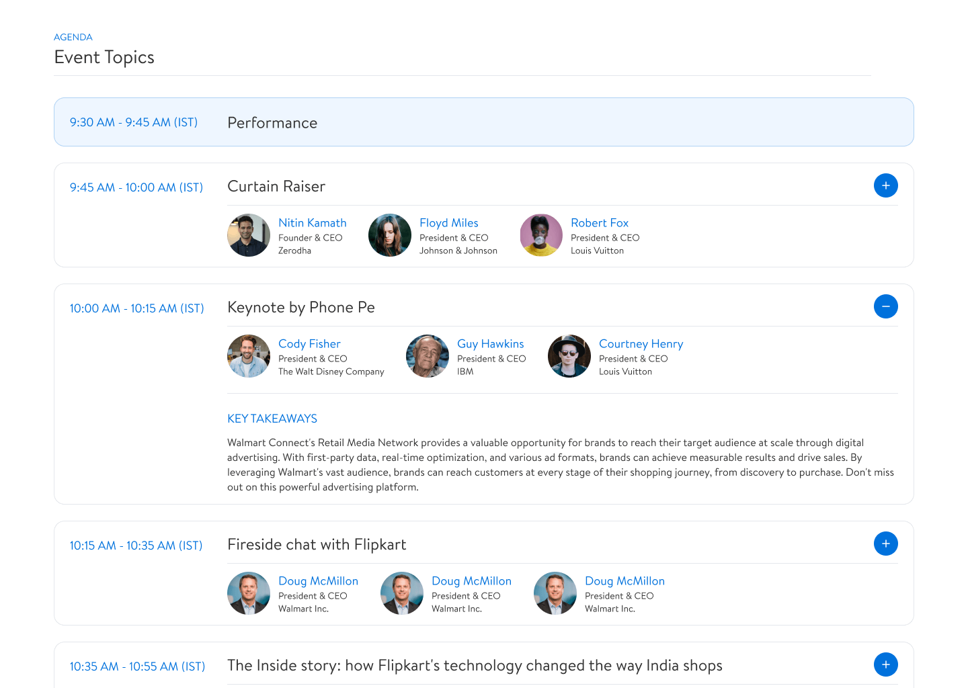Open Guy Hawkins speaker profile link
Screen dimensions: 968x688
point(491,344)
